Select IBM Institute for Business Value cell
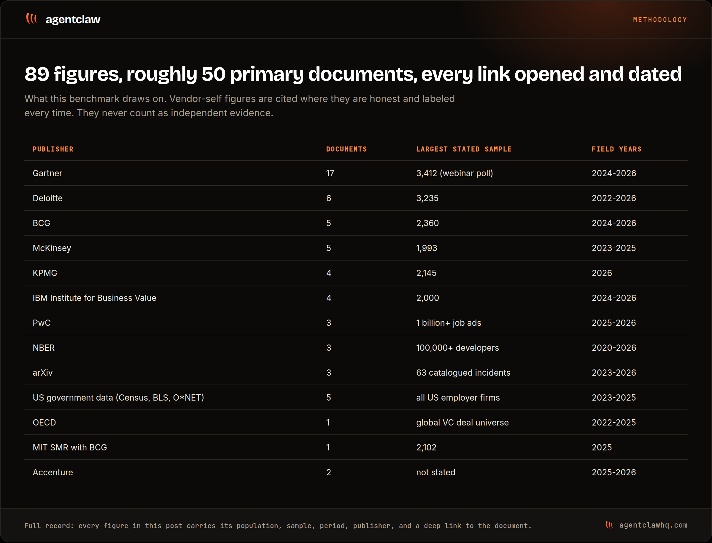Viewport: 712px width, 543px height. tap(94, 298)
